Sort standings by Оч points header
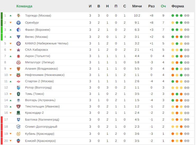The image size is (196, 145). 163,6
